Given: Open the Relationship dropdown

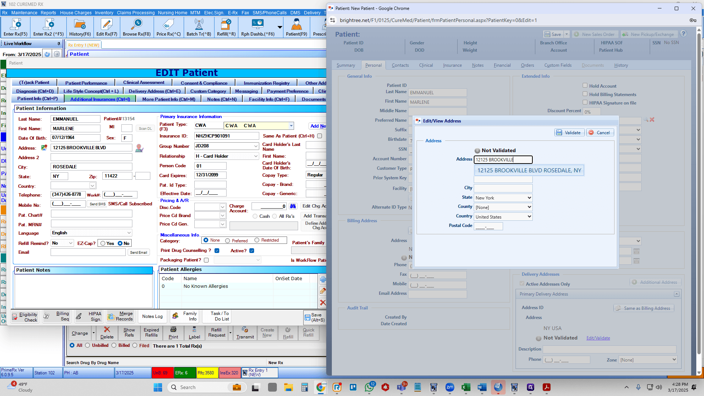Looking at the screenshot, I should tap(256, 156).
